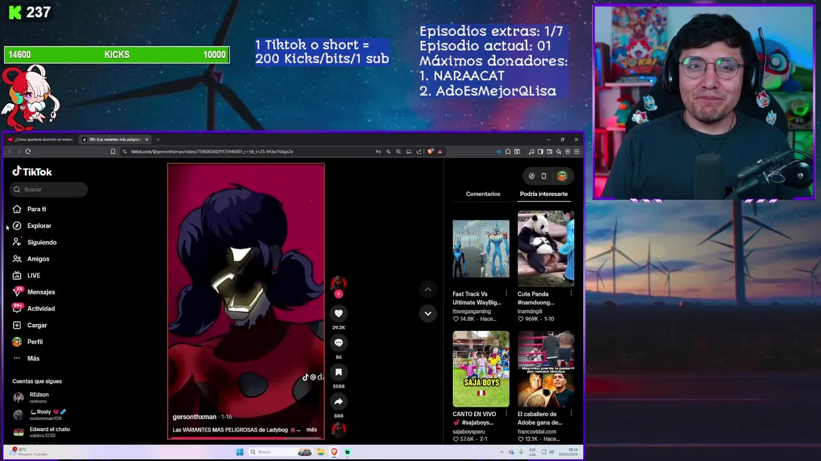821x461 pixels.
Task: Go back in browser
Action: [10, 152]
